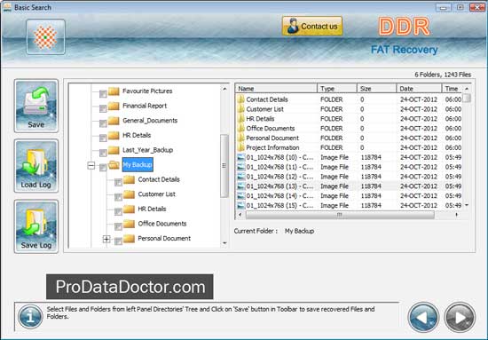
Task: Check the Customer List tree checkbox
Action: click(118, 197)
